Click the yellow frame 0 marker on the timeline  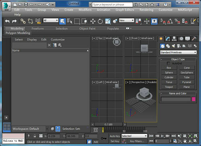click(x=103, y=130)
